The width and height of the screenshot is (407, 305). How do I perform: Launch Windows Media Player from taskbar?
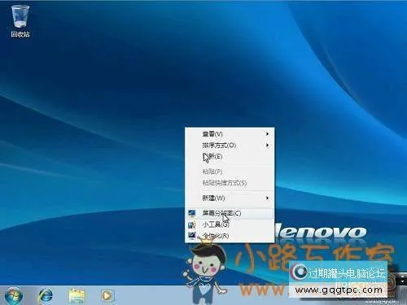(107, 296)
